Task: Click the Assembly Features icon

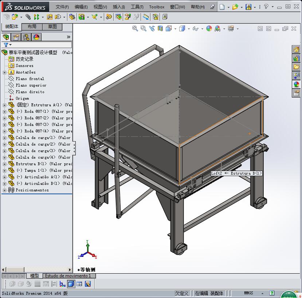Action: click(x=82, y=17)
